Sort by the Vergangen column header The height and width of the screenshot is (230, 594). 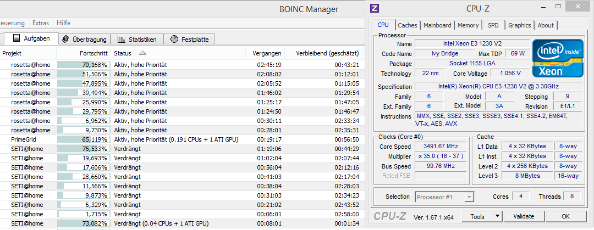coord(265,53)
